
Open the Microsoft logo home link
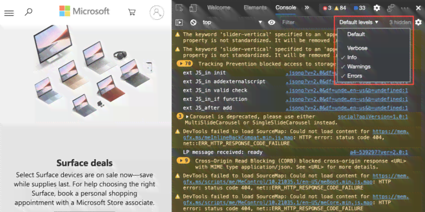tap(84, 11)
